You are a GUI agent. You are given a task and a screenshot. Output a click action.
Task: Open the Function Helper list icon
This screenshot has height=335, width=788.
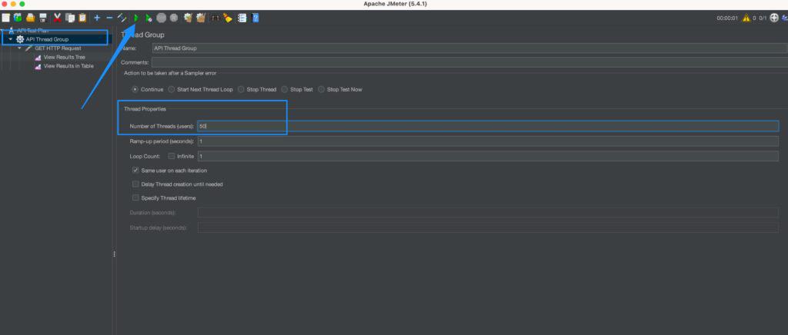point(242,18)
